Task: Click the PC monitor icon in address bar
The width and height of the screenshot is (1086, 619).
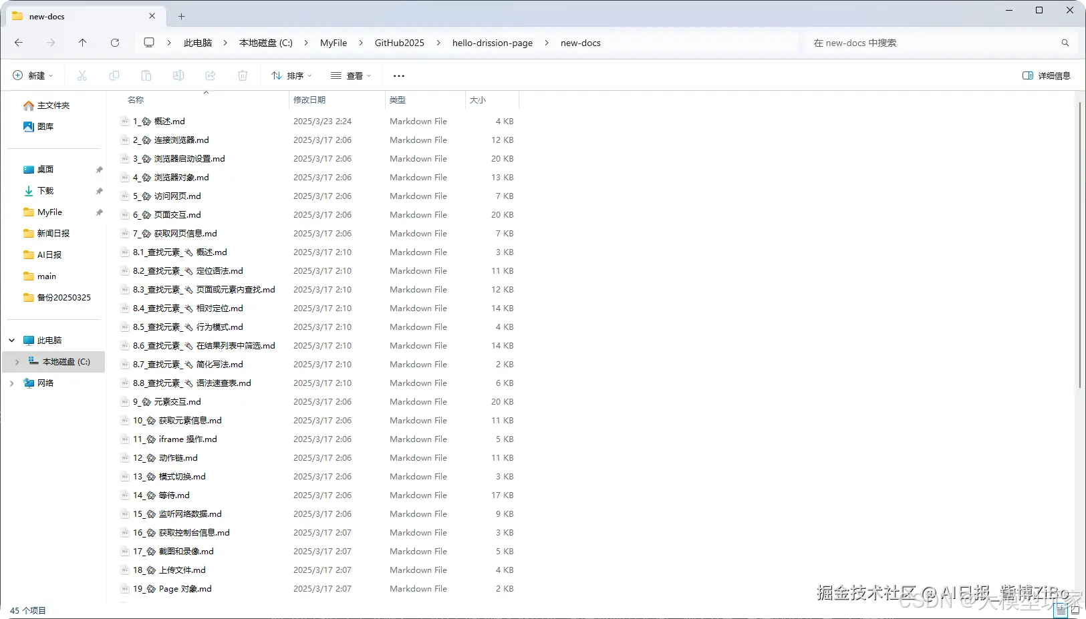Action: [149, 43]
